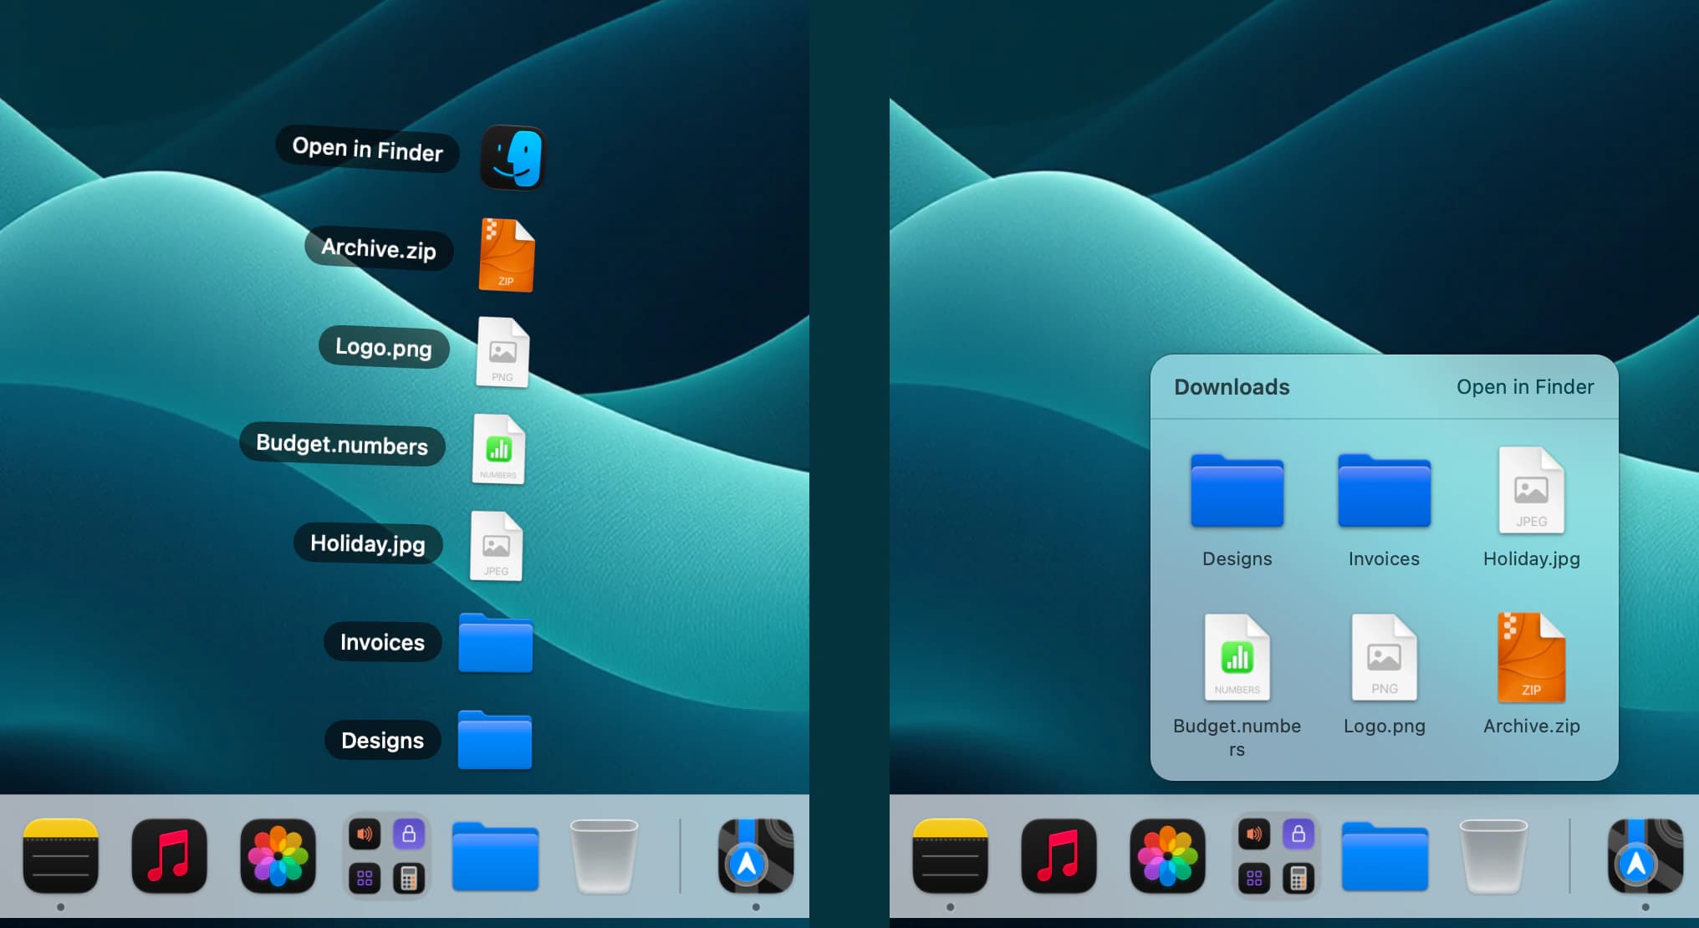Open the app folder stack in left Dock
The image size is (1699, 928).
click(x=386, y=856)
